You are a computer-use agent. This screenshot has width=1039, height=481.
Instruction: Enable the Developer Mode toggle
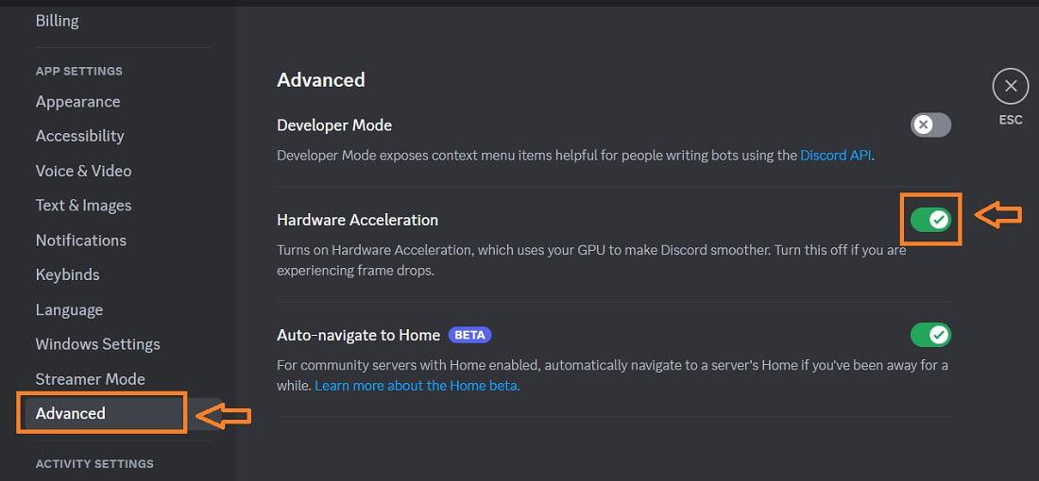click(x=930, y=125)
